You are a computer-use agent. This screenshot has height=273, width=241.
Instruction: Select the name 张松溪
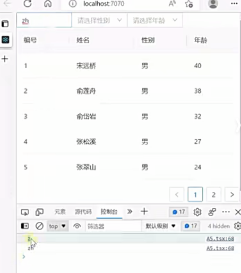pyautogui.click(x=86, y=142)
